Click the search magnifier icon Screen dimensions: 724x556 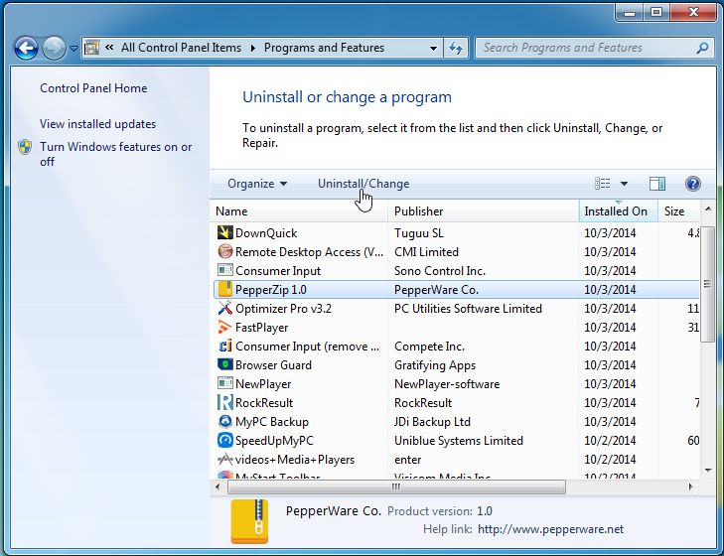702,48
